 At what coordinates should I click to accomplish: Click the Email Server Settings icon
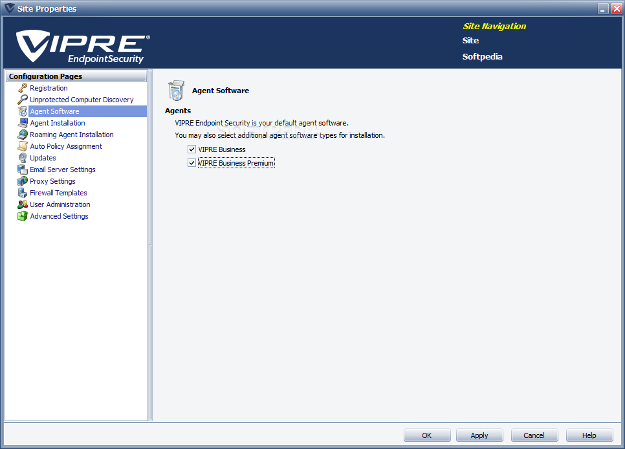(23, 169)
